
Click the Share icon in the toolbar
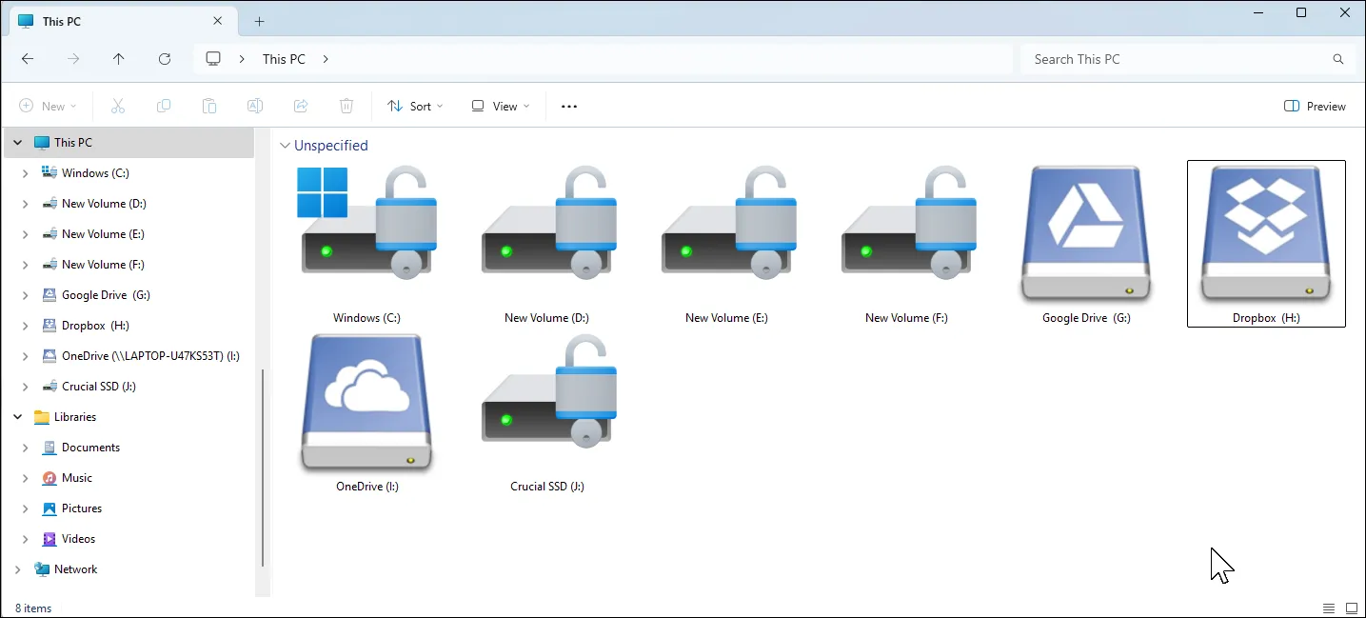tap(301, 106)
